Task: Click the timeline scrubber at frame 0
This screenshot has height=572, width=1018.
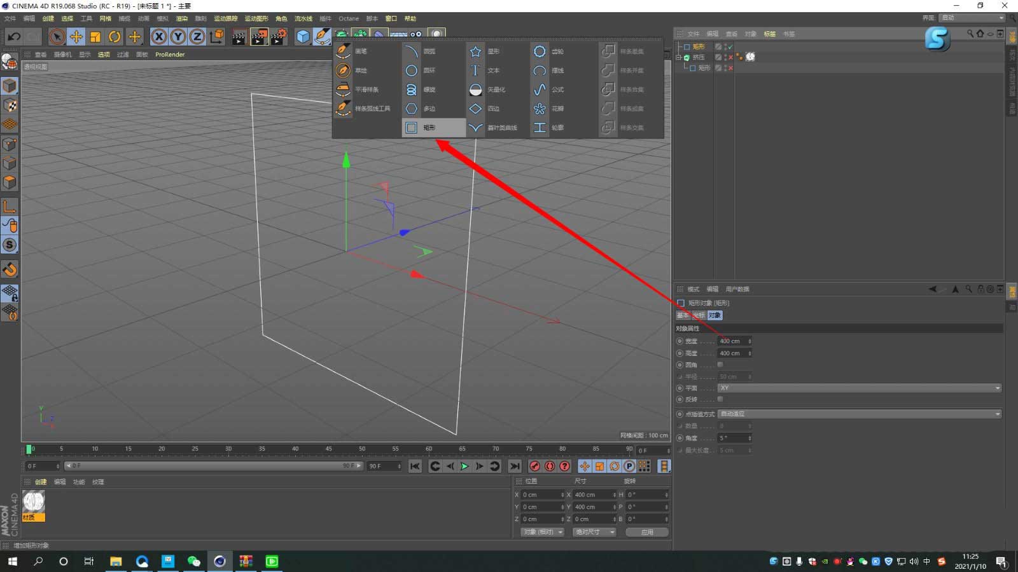Action: point(30,449)
